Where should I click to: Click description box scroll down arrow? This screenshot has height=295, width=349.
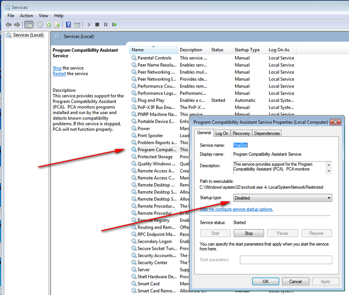pos(329,171)
